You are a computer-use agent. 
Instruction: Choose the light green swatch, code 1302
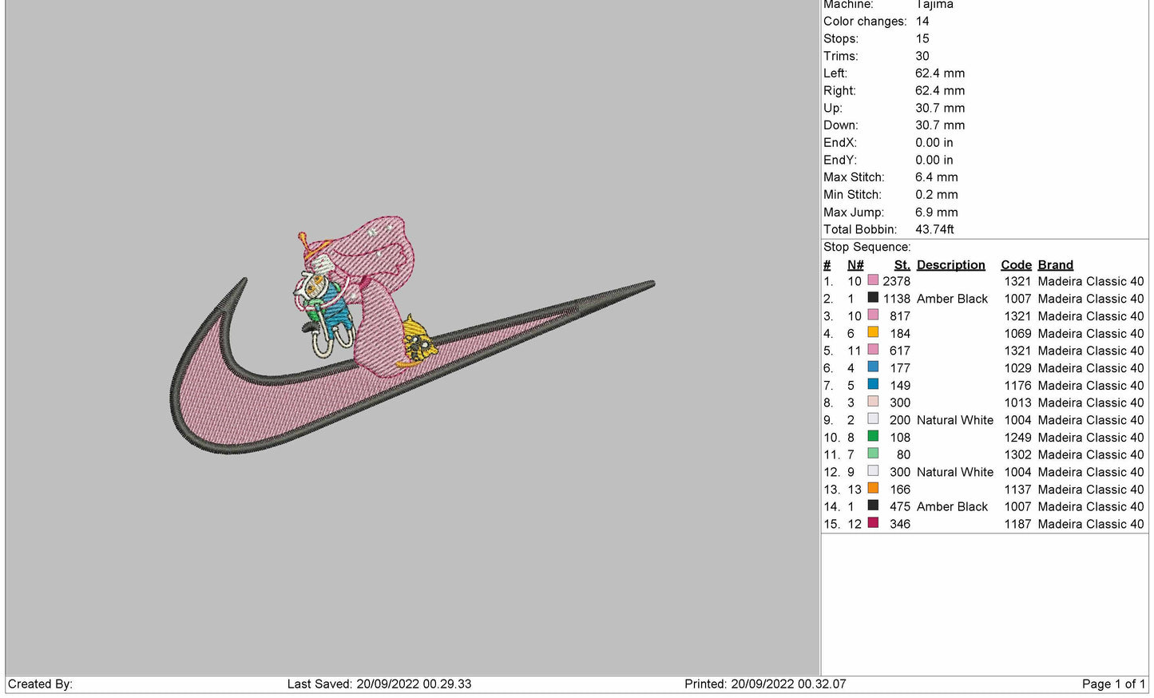point(873,454)
